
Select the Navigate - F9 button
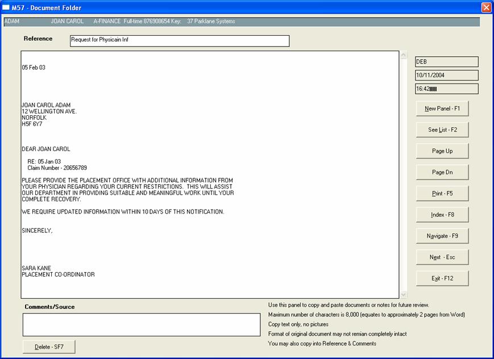tap(442, 236)
